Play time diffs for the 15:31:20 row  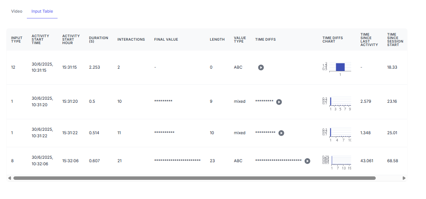279,102
